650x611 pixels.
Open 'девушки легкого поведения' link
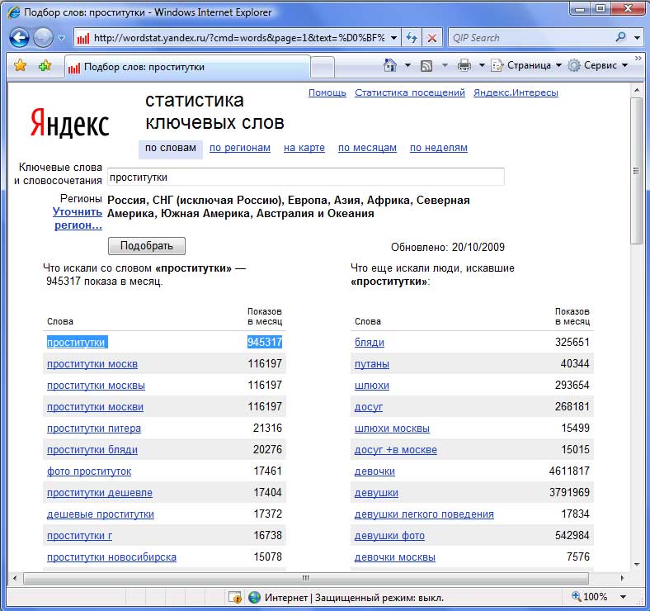tap(424, 514)
